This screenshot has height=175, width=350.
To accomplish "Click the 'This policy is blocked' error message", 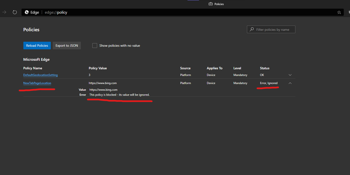I will point(119,95).
